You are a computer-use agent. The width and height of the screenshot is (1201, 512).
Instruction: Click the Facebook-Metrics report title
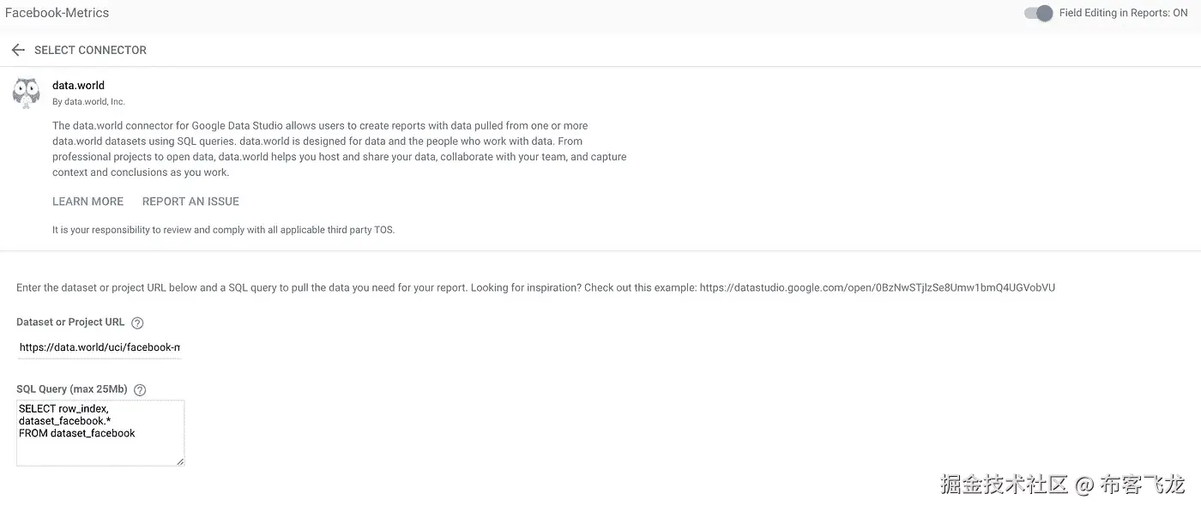pos(57,13)
